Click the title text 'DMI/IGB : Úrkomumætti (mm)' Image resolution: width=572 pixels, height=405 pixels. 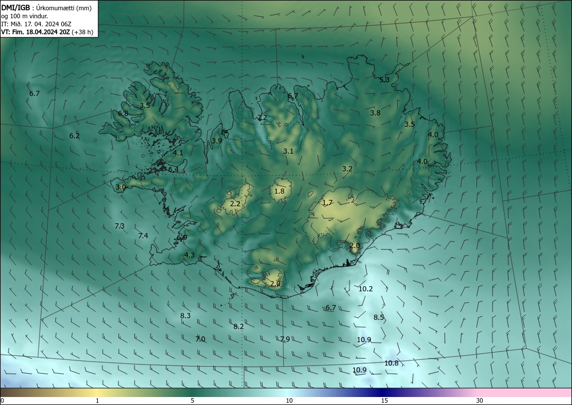pyautogui.click(x=46, y=7)
